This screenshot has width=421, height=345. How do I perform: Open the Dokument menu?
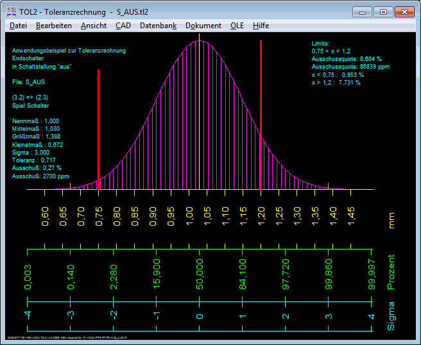[x=203, y=26]
